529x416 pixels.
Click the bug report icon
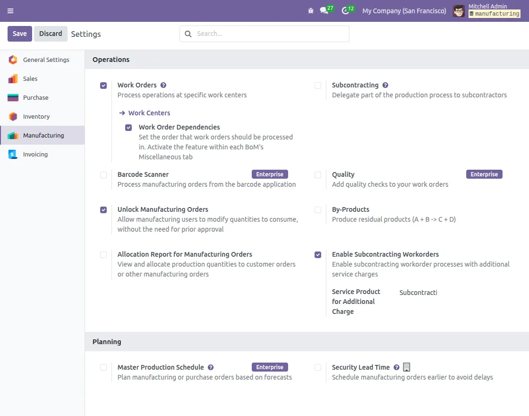tap(311, 10)
